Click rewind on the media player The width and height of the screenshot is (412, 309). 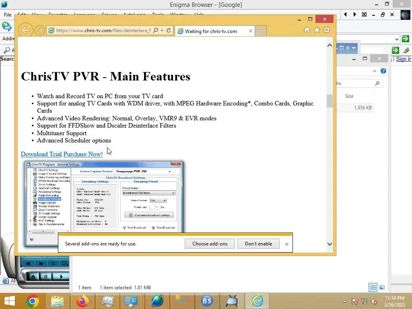tap(28, 263)
